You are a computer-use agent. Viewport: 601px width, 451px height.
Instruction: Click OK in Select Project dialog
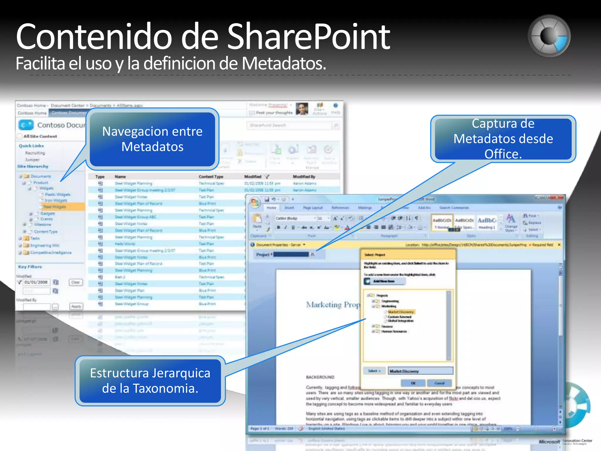click(413, 383)
